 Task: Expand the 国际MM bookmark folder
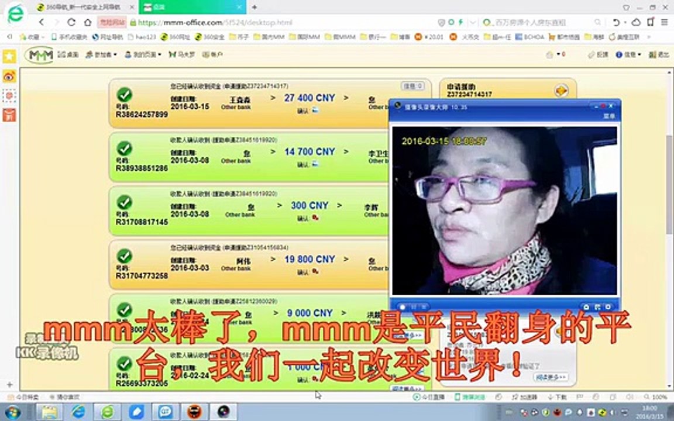click(x=304, y=37)
